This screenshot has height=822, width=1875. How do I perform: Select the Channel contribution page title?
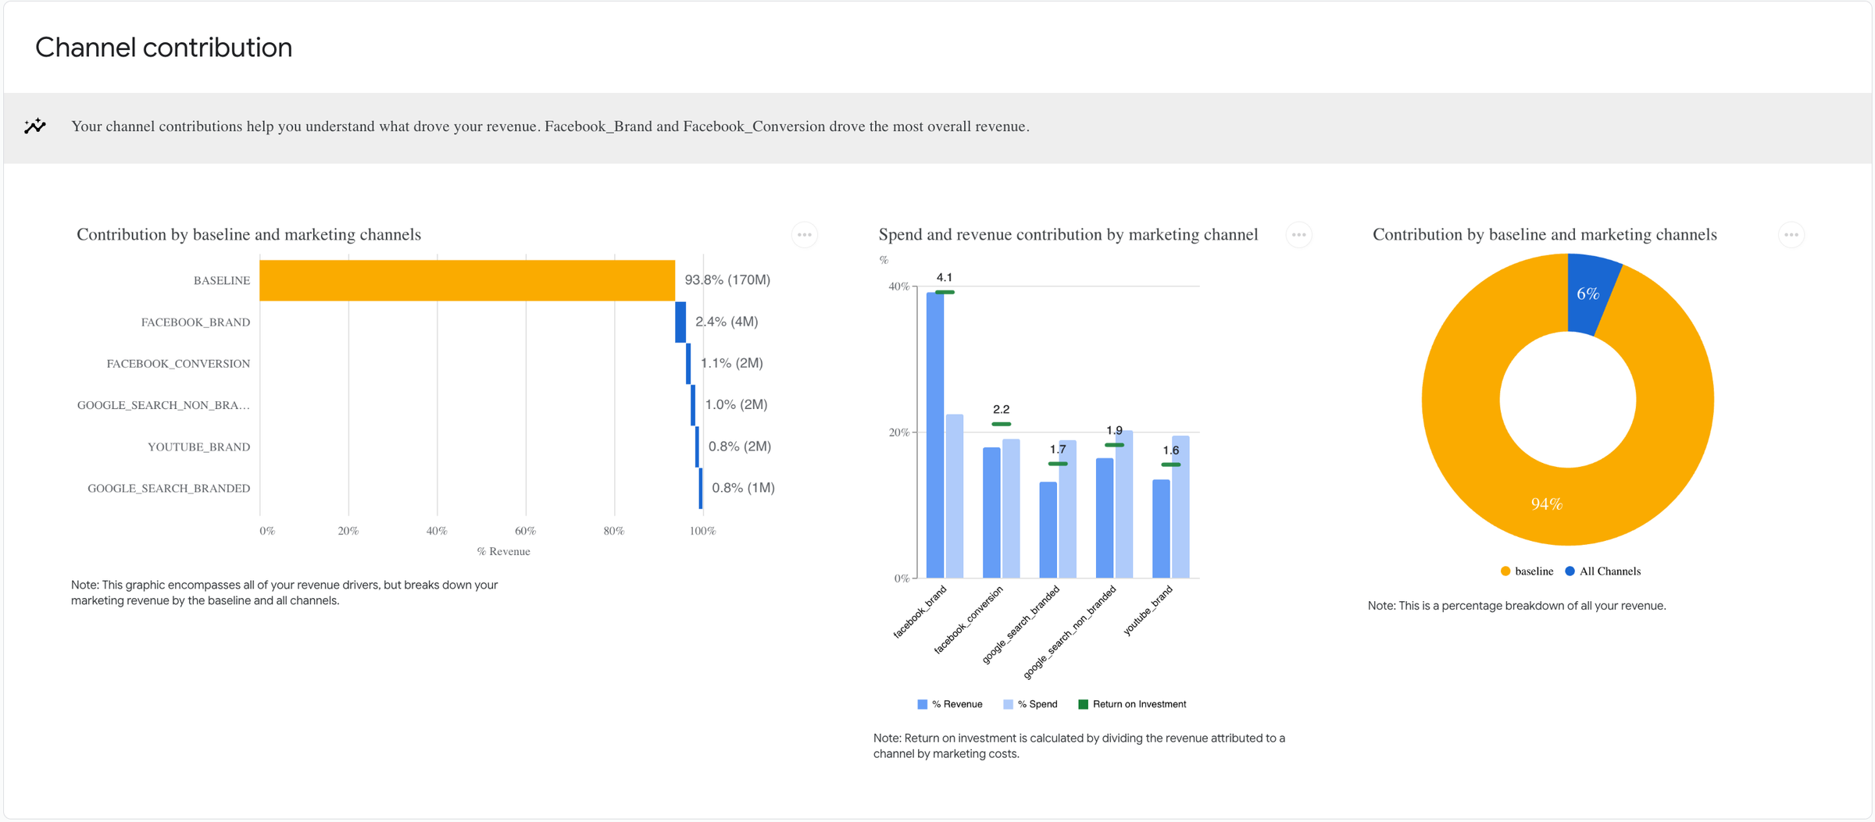163,47
